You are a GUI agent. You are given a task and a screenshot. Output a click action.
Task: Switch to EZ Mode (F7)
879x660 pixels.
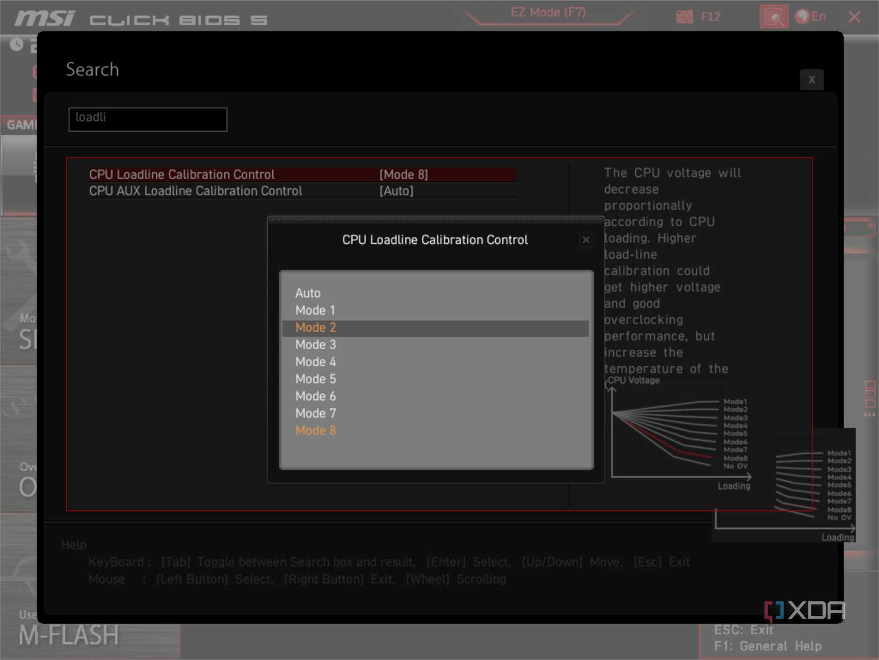(548, 12)
